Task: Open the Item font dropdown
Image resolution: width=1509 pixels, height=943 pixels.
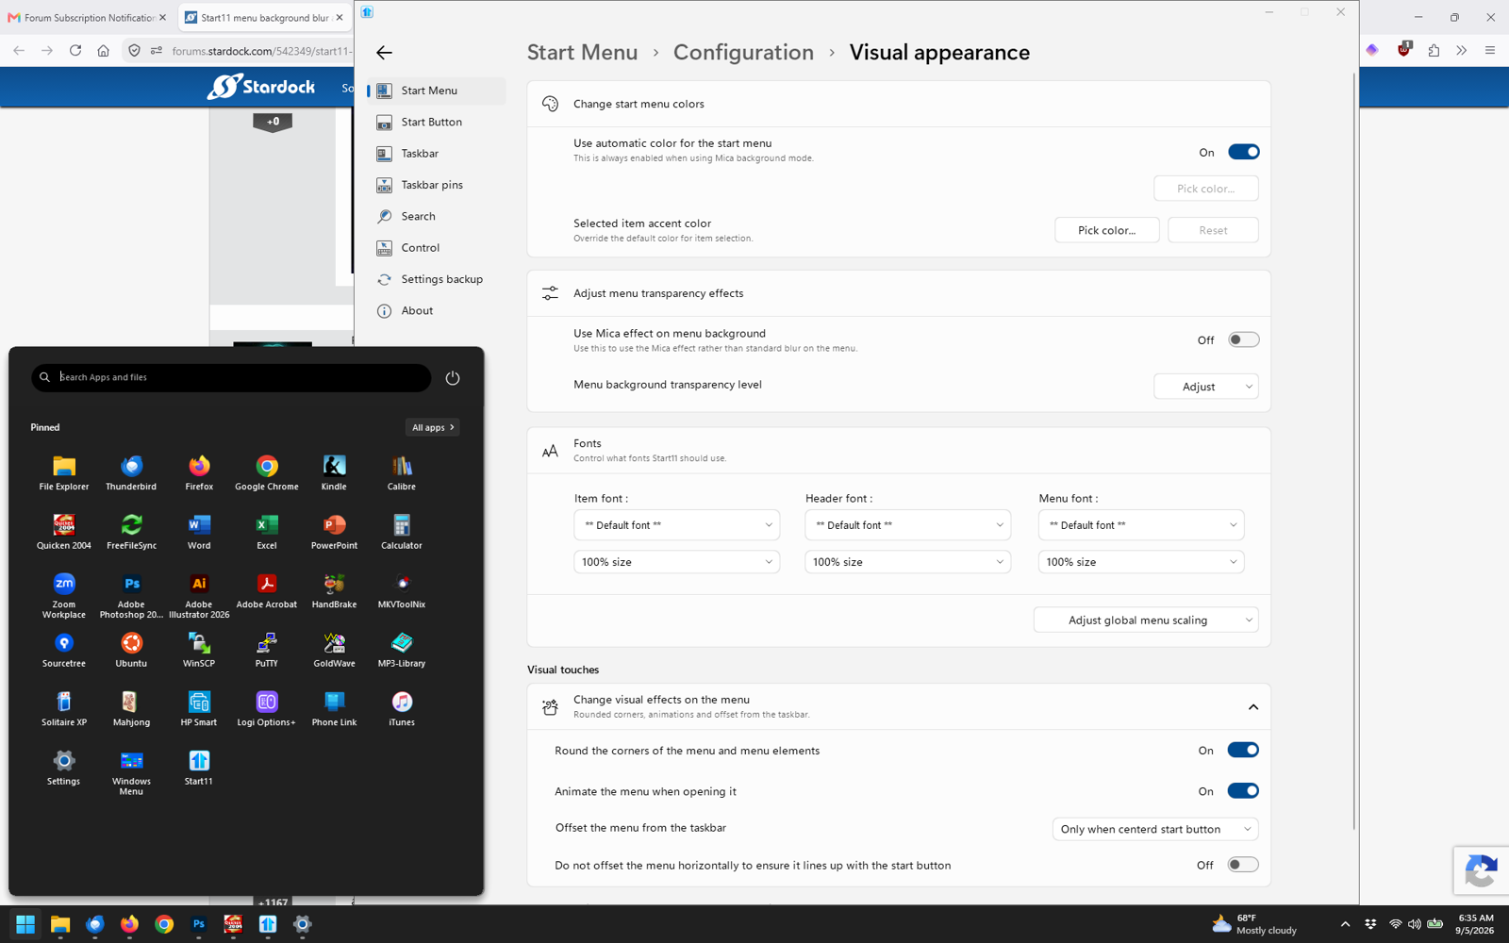Action: click(676, 525)
